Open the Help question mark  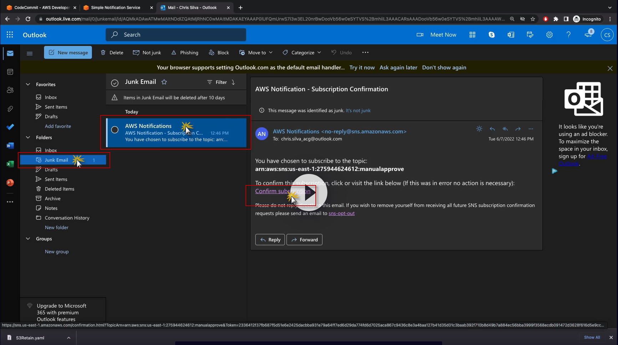569,35
